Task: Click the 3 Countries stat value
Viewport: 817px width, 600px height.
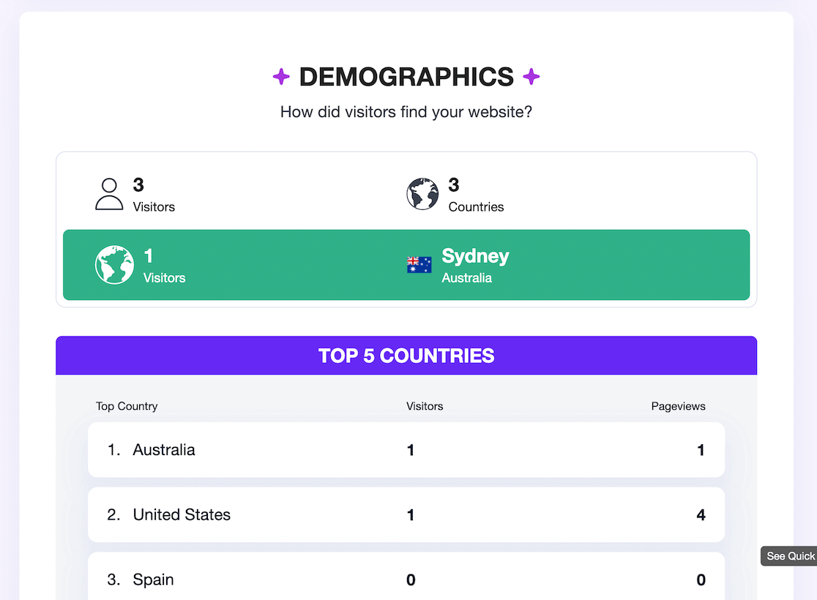Action: point(454,185)
